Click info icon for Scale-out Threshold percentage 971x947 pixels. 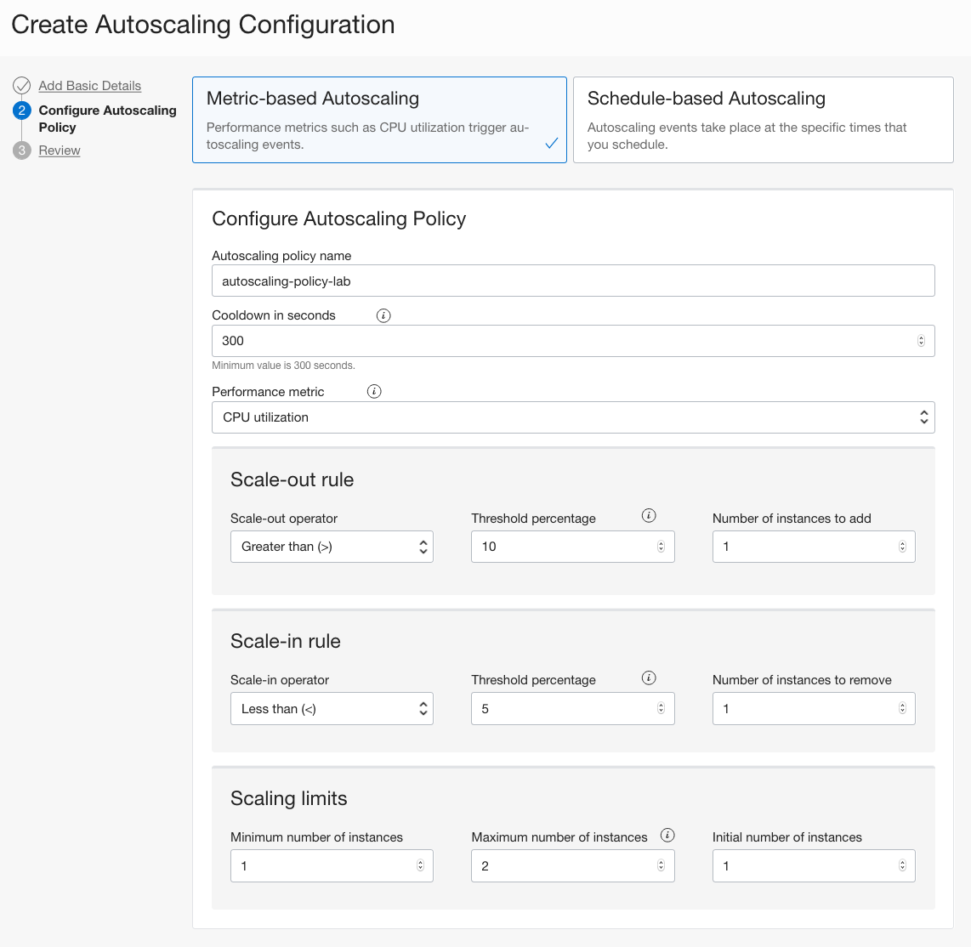[x=649, y=516]
